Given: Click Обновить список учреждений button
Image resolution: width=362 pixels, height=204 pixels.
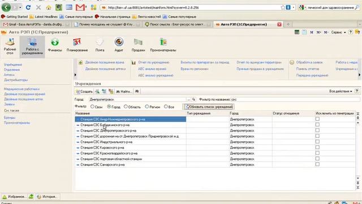Looking at the screenshot, I should [x=209, y=107].
